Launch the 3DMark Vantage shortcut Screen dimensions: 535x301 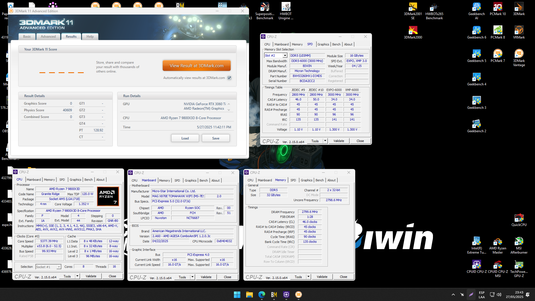point(519,58)
